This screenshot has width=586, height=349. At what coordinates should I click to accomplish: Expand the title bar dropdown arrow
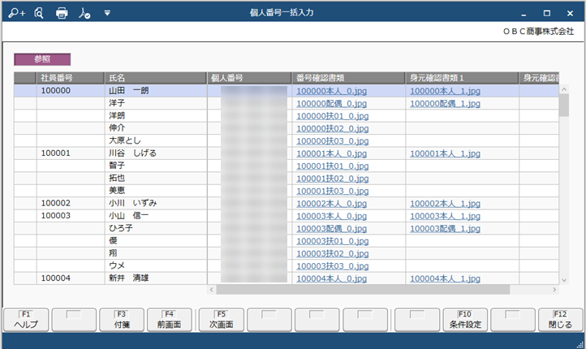tap(107, 13)
